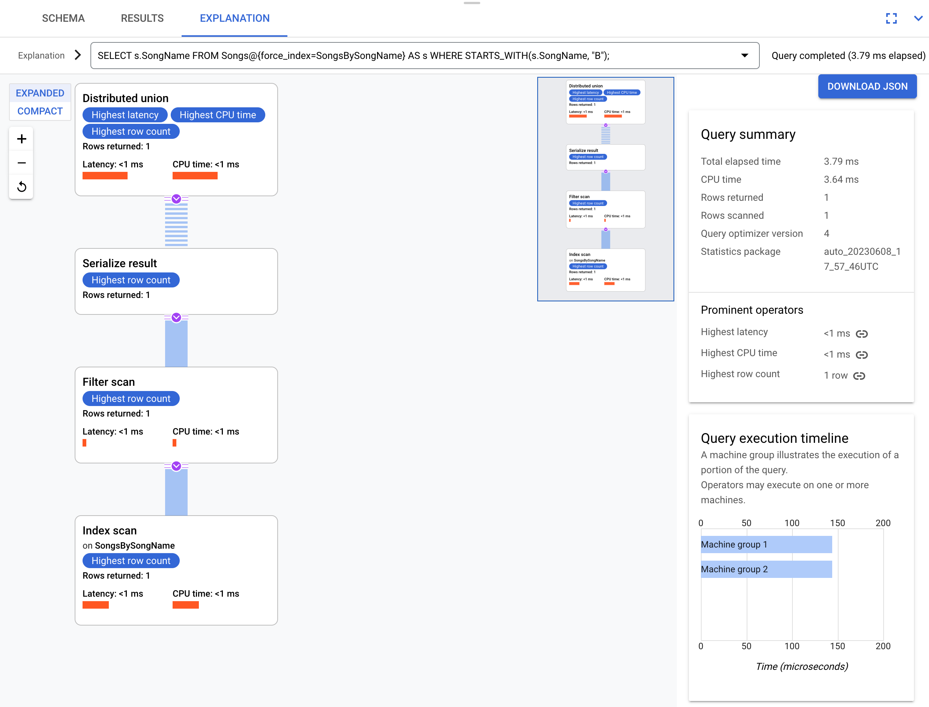Click zoom out minus icon

(x=21, y=162)
